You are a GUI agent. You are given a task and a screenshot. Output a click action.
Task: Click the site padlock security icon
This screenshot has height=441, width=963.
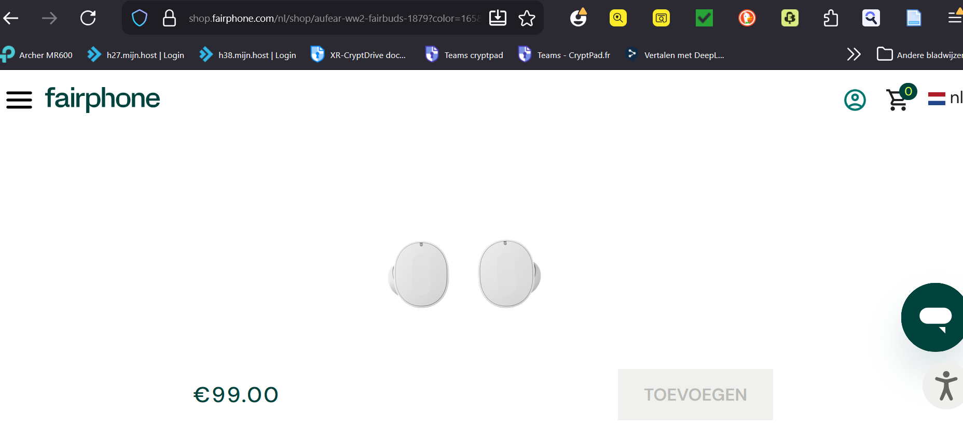(x=169, y=19)
